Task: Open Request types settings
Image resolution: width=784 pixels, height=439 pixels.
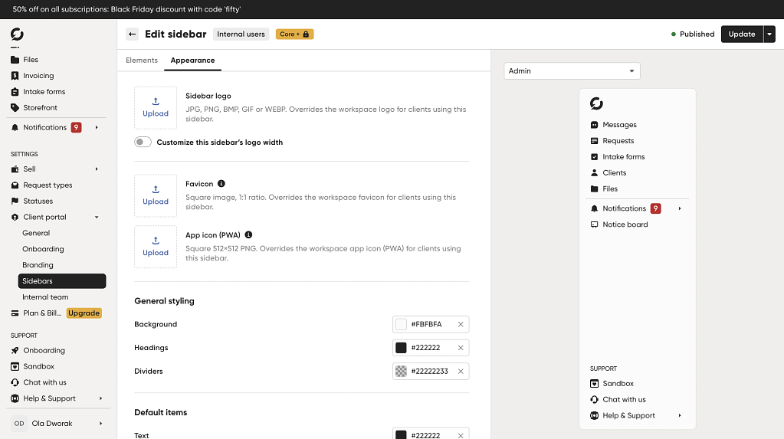Action: 48,185
